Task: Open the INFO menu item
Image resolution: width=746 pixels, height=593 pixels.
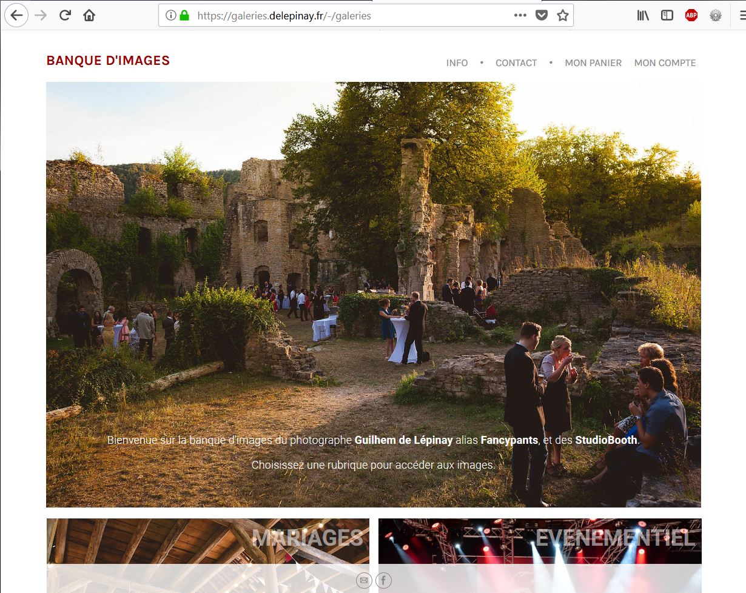Action: pyautogui.click(x=457, y=63)
